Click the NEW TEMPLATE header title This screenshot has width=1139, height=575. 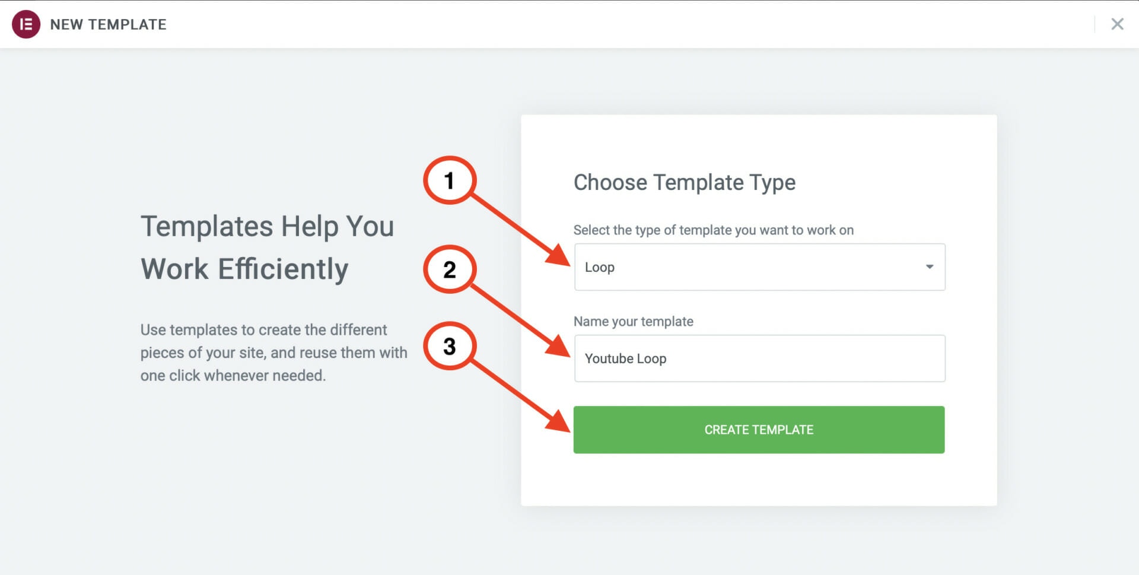coord(108,24)
